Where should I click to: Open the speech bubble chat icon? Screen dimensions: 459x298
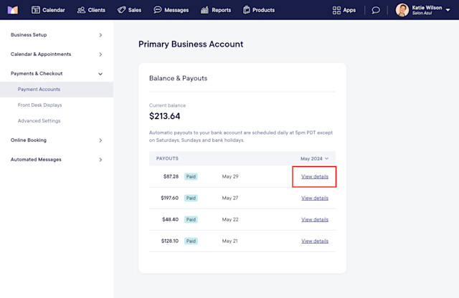point(376,10)
